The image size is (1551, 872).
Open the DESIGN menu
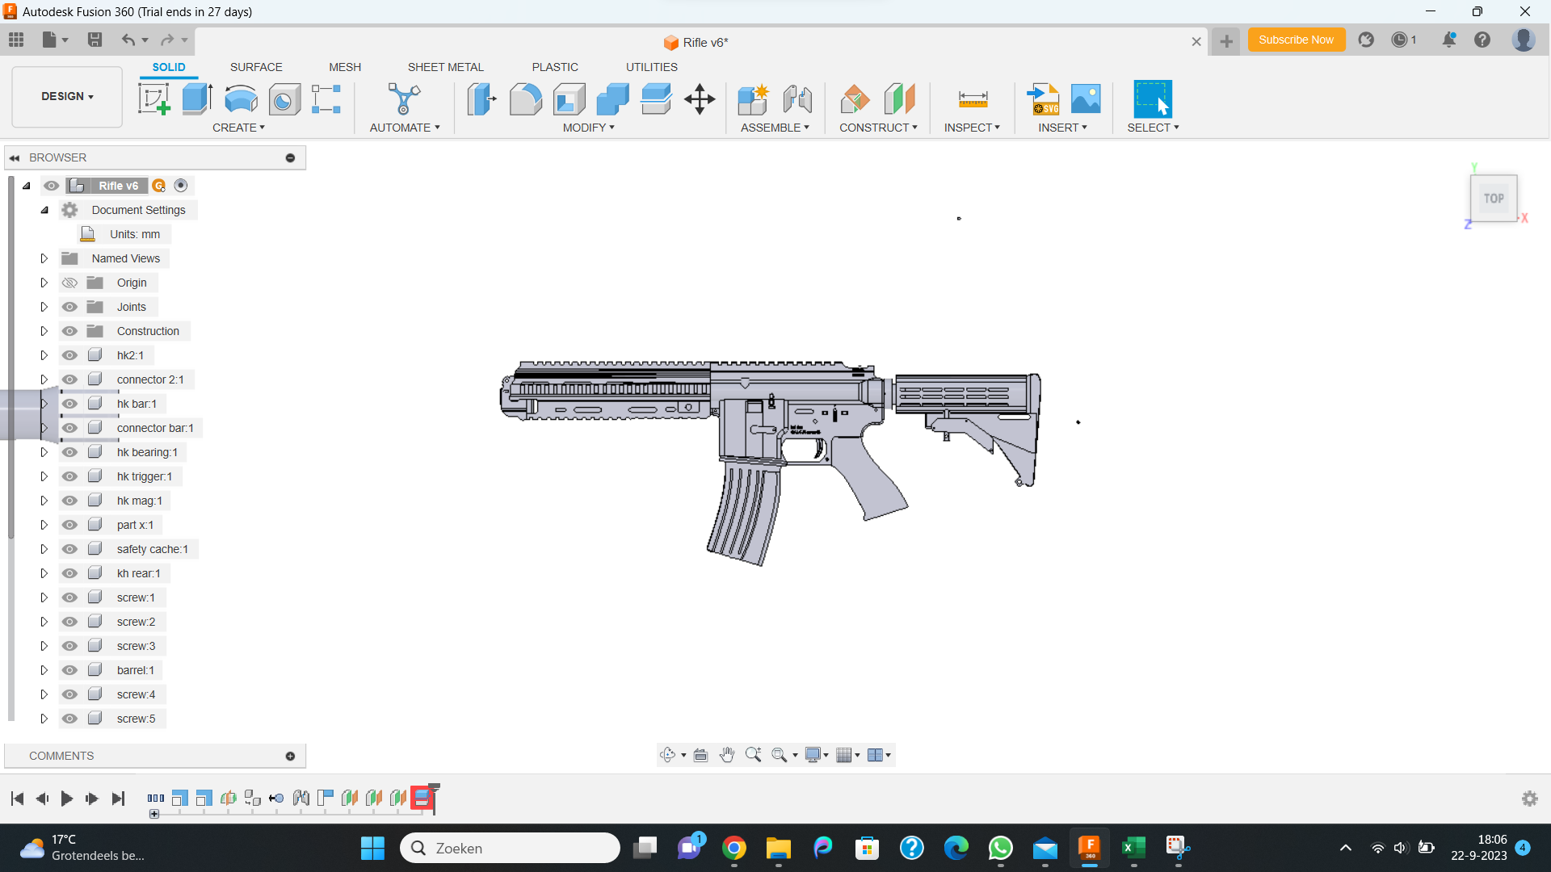coord(66,96)
